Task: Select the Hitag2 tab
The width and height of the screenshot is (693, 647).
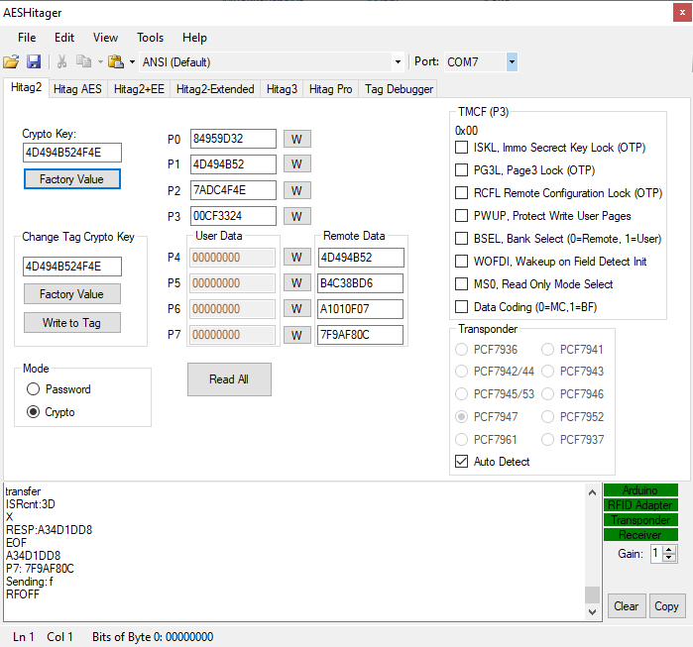Action: click(26, 87)
